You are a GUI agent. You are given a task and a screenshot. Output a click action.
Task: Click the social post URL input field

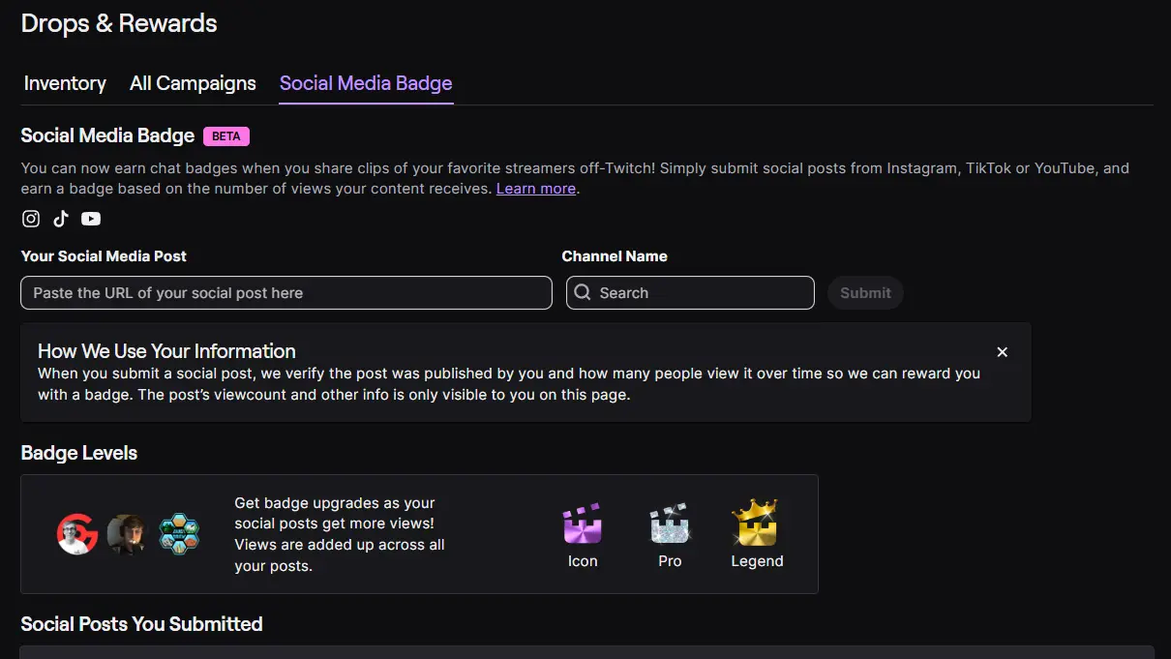285,292
